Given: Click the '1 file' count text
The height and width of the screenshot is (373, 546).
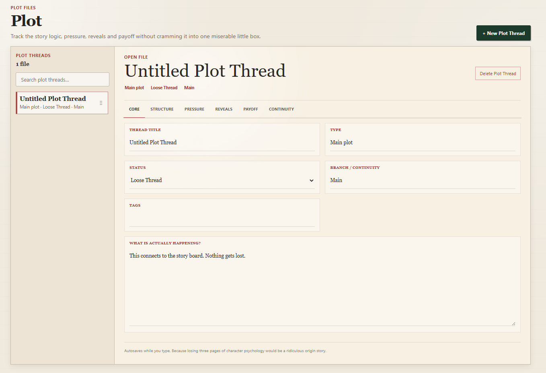Looking at the screenshot, I should point(23,64).
